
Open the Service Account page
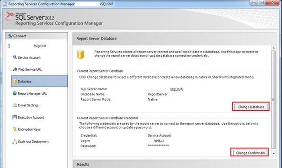(29, 58)
